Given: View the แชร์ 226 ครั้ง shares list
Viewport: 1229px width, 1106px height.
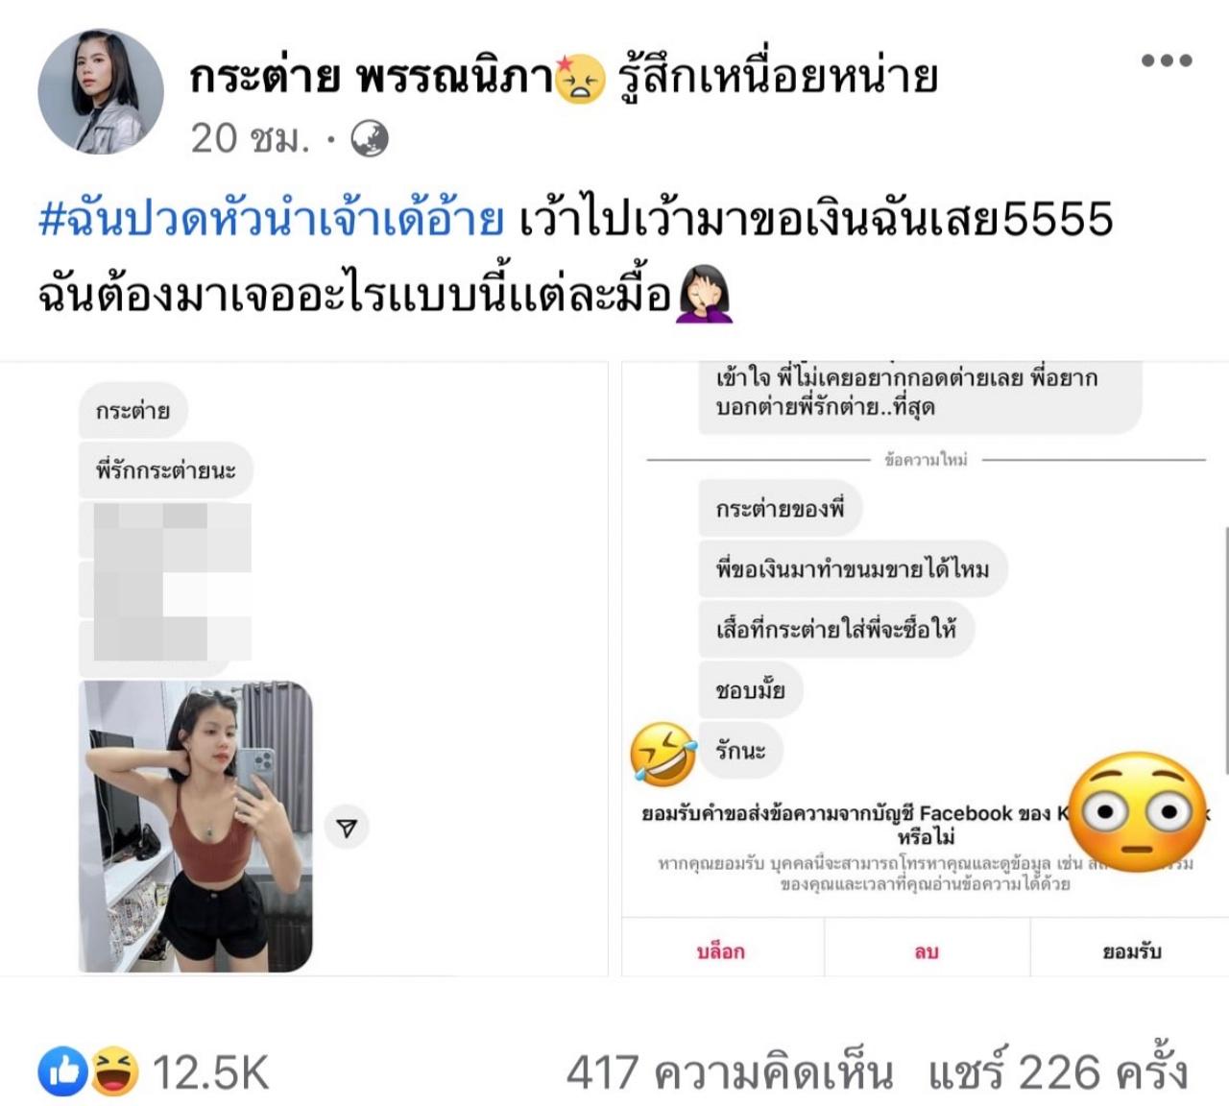Looking at the screenshot, I should [x=1058, y=1072].
